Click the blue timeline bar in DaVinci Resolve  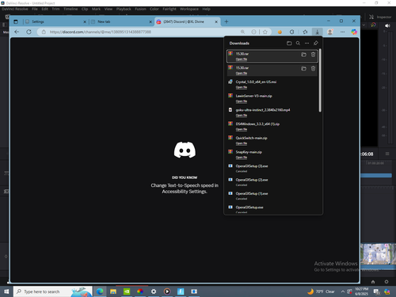coord(376,175)
